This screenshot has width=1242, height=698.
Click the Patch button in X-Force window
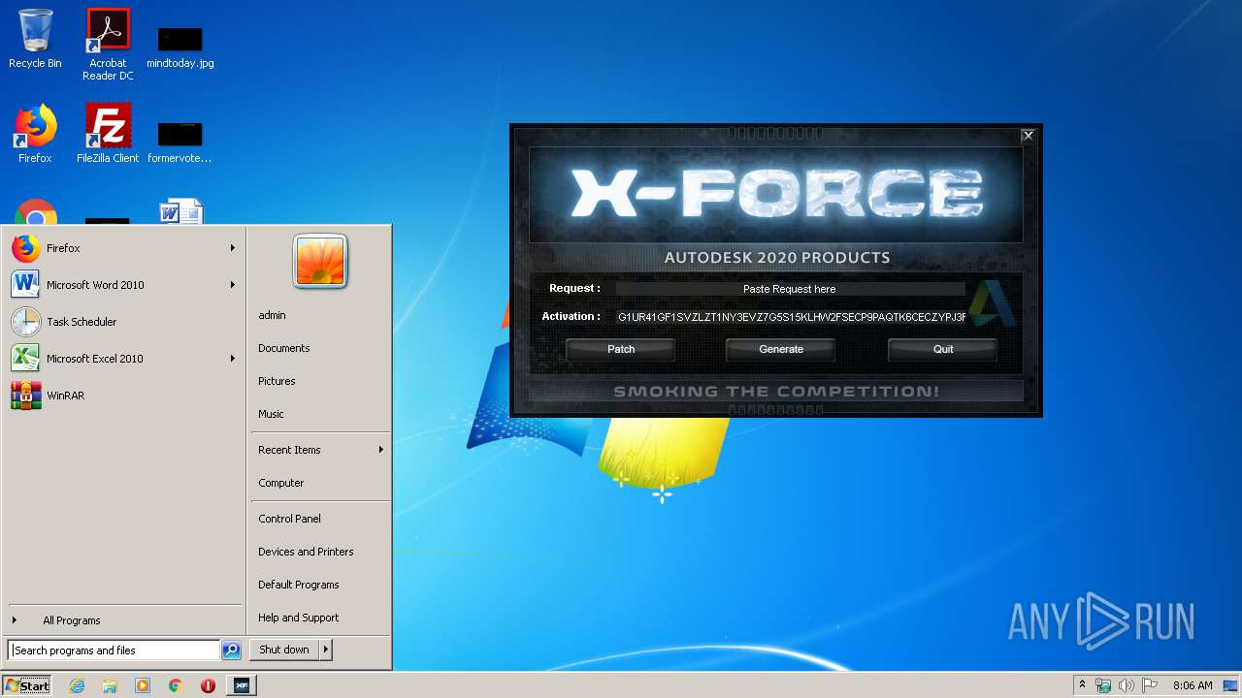620,349
